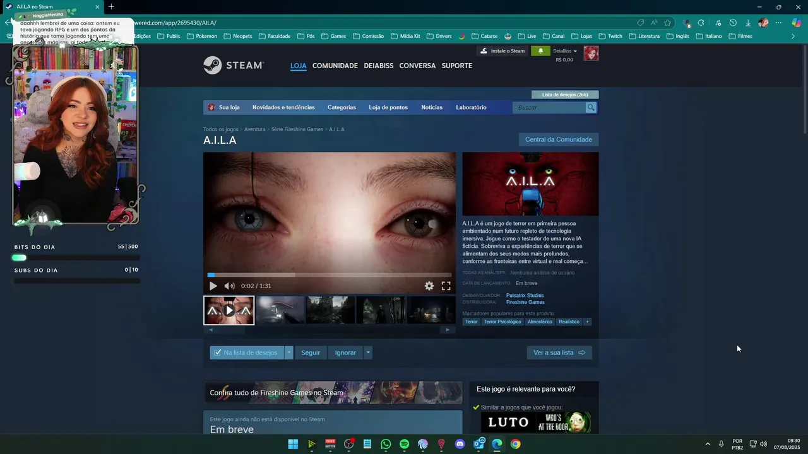Open the DeiaBiss account dropdown
The image size is (808, 454).
565,51
